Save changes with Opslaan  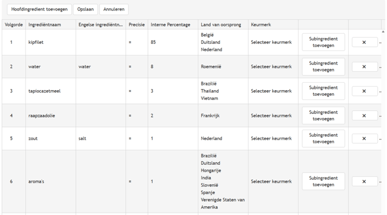tap(85, 9)
